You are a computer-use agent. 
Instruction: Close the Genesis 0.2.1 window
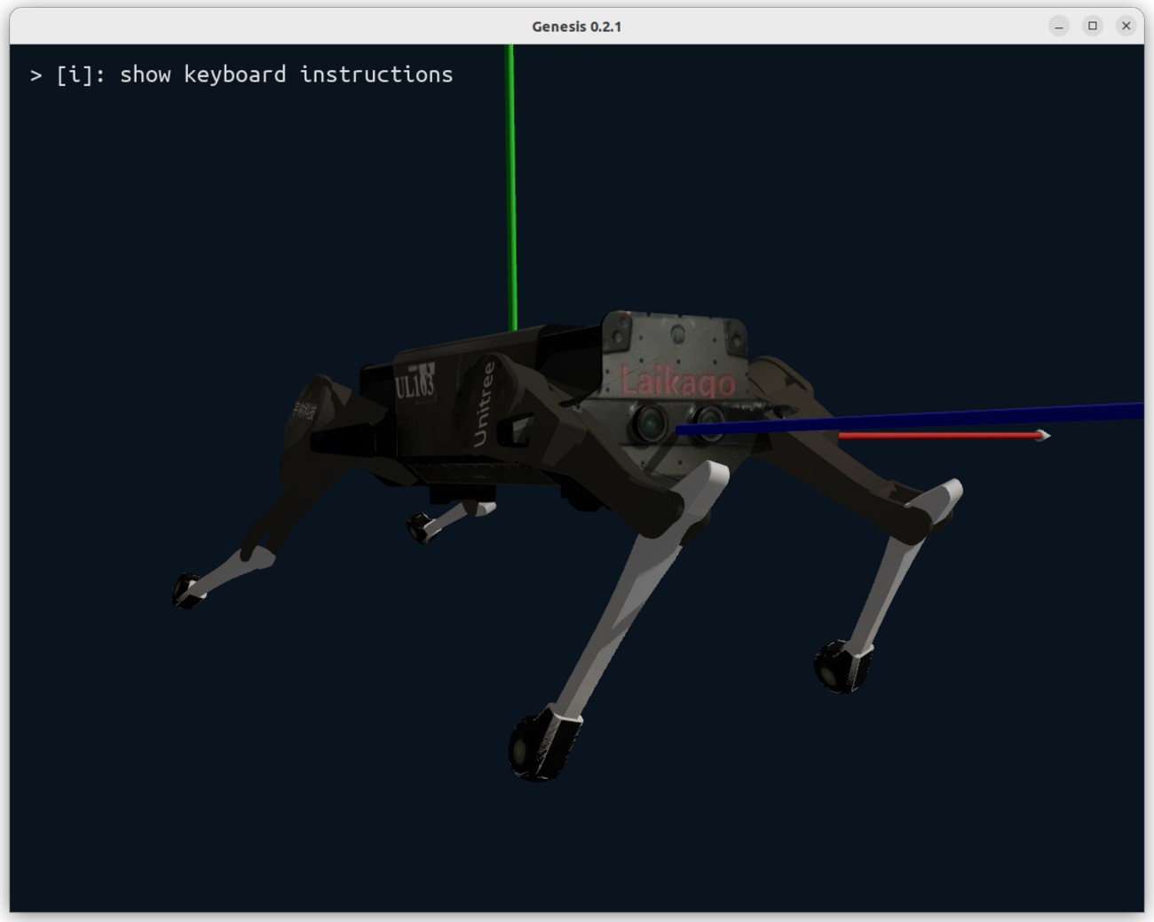point(1126,26)
